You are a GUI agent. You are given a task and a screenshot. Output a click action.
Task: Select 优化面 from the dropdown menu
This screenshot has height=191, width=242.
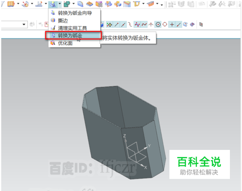point(75,43)
